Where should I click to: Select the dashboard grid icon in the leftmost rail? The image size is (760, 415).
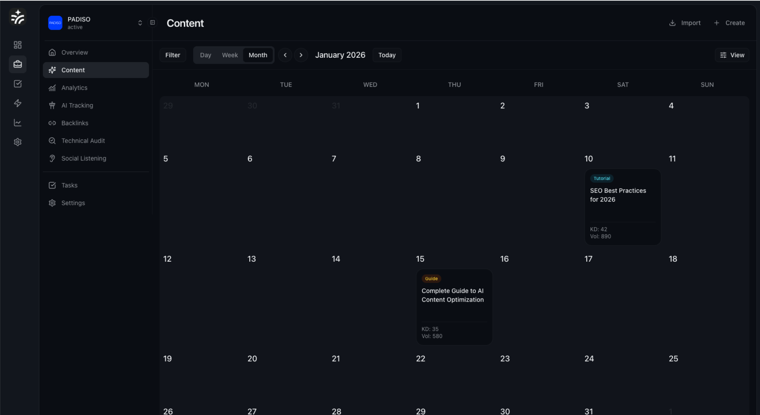(17, 45)
